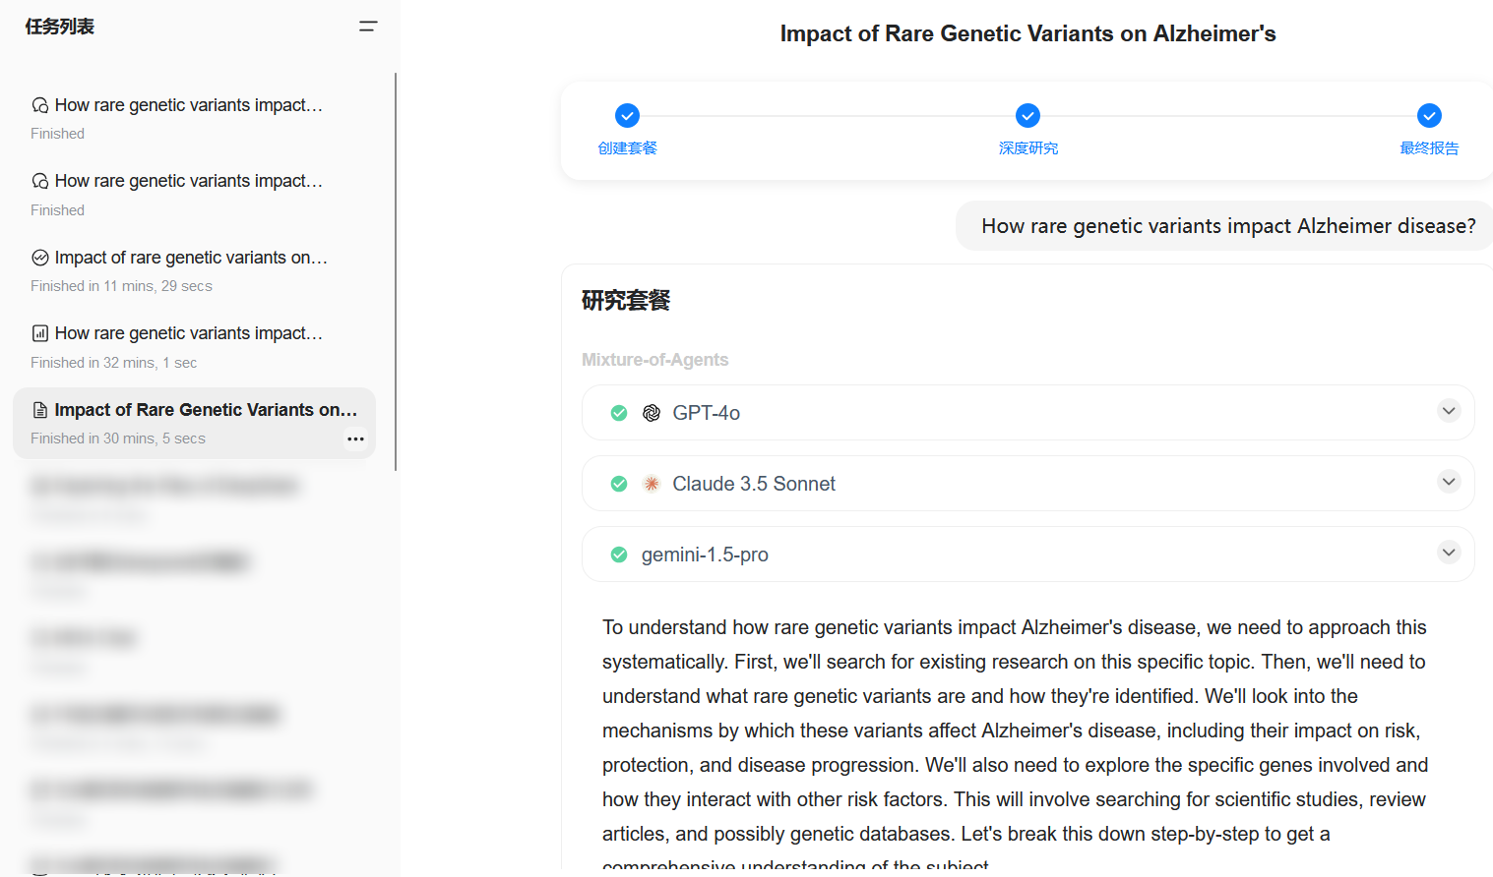Click the document icon of the selected task

pos(40,410)
